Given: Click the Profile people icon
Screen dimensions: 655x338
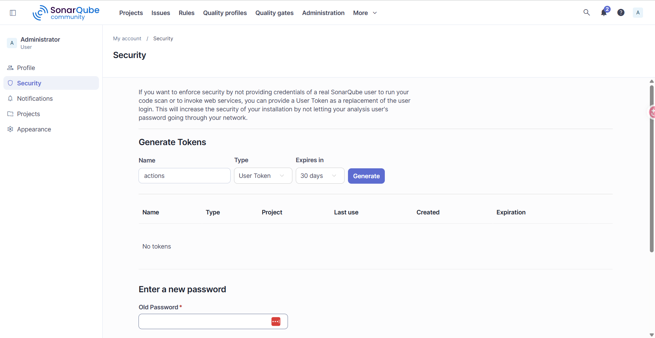Looking at the screenshot, I should (10, 68).
